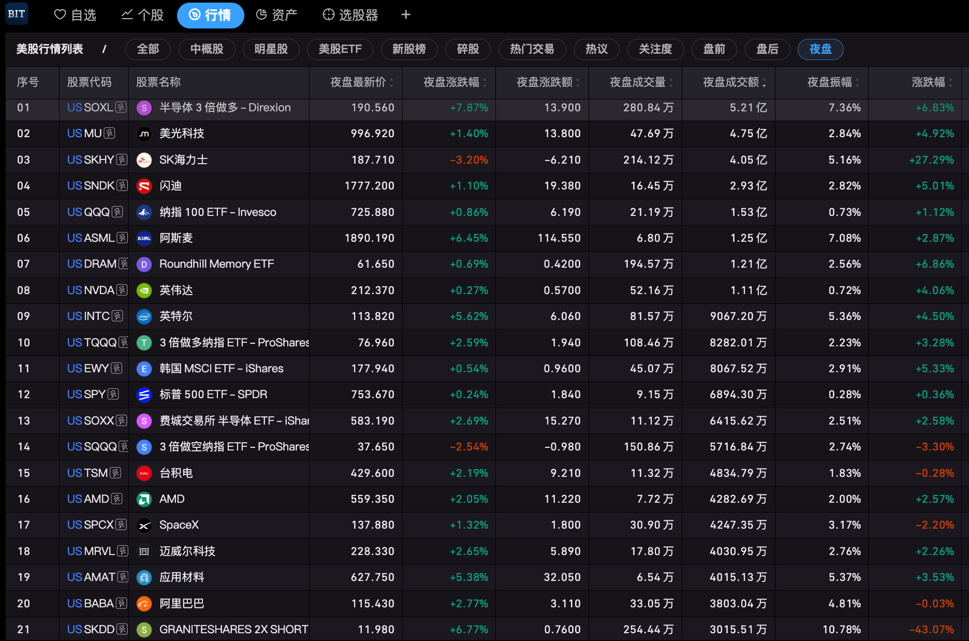Image resolution: width=969 pixels, height=641 pixels.
Task: Open the 选股器 screener tab
Action: [350, 15]
